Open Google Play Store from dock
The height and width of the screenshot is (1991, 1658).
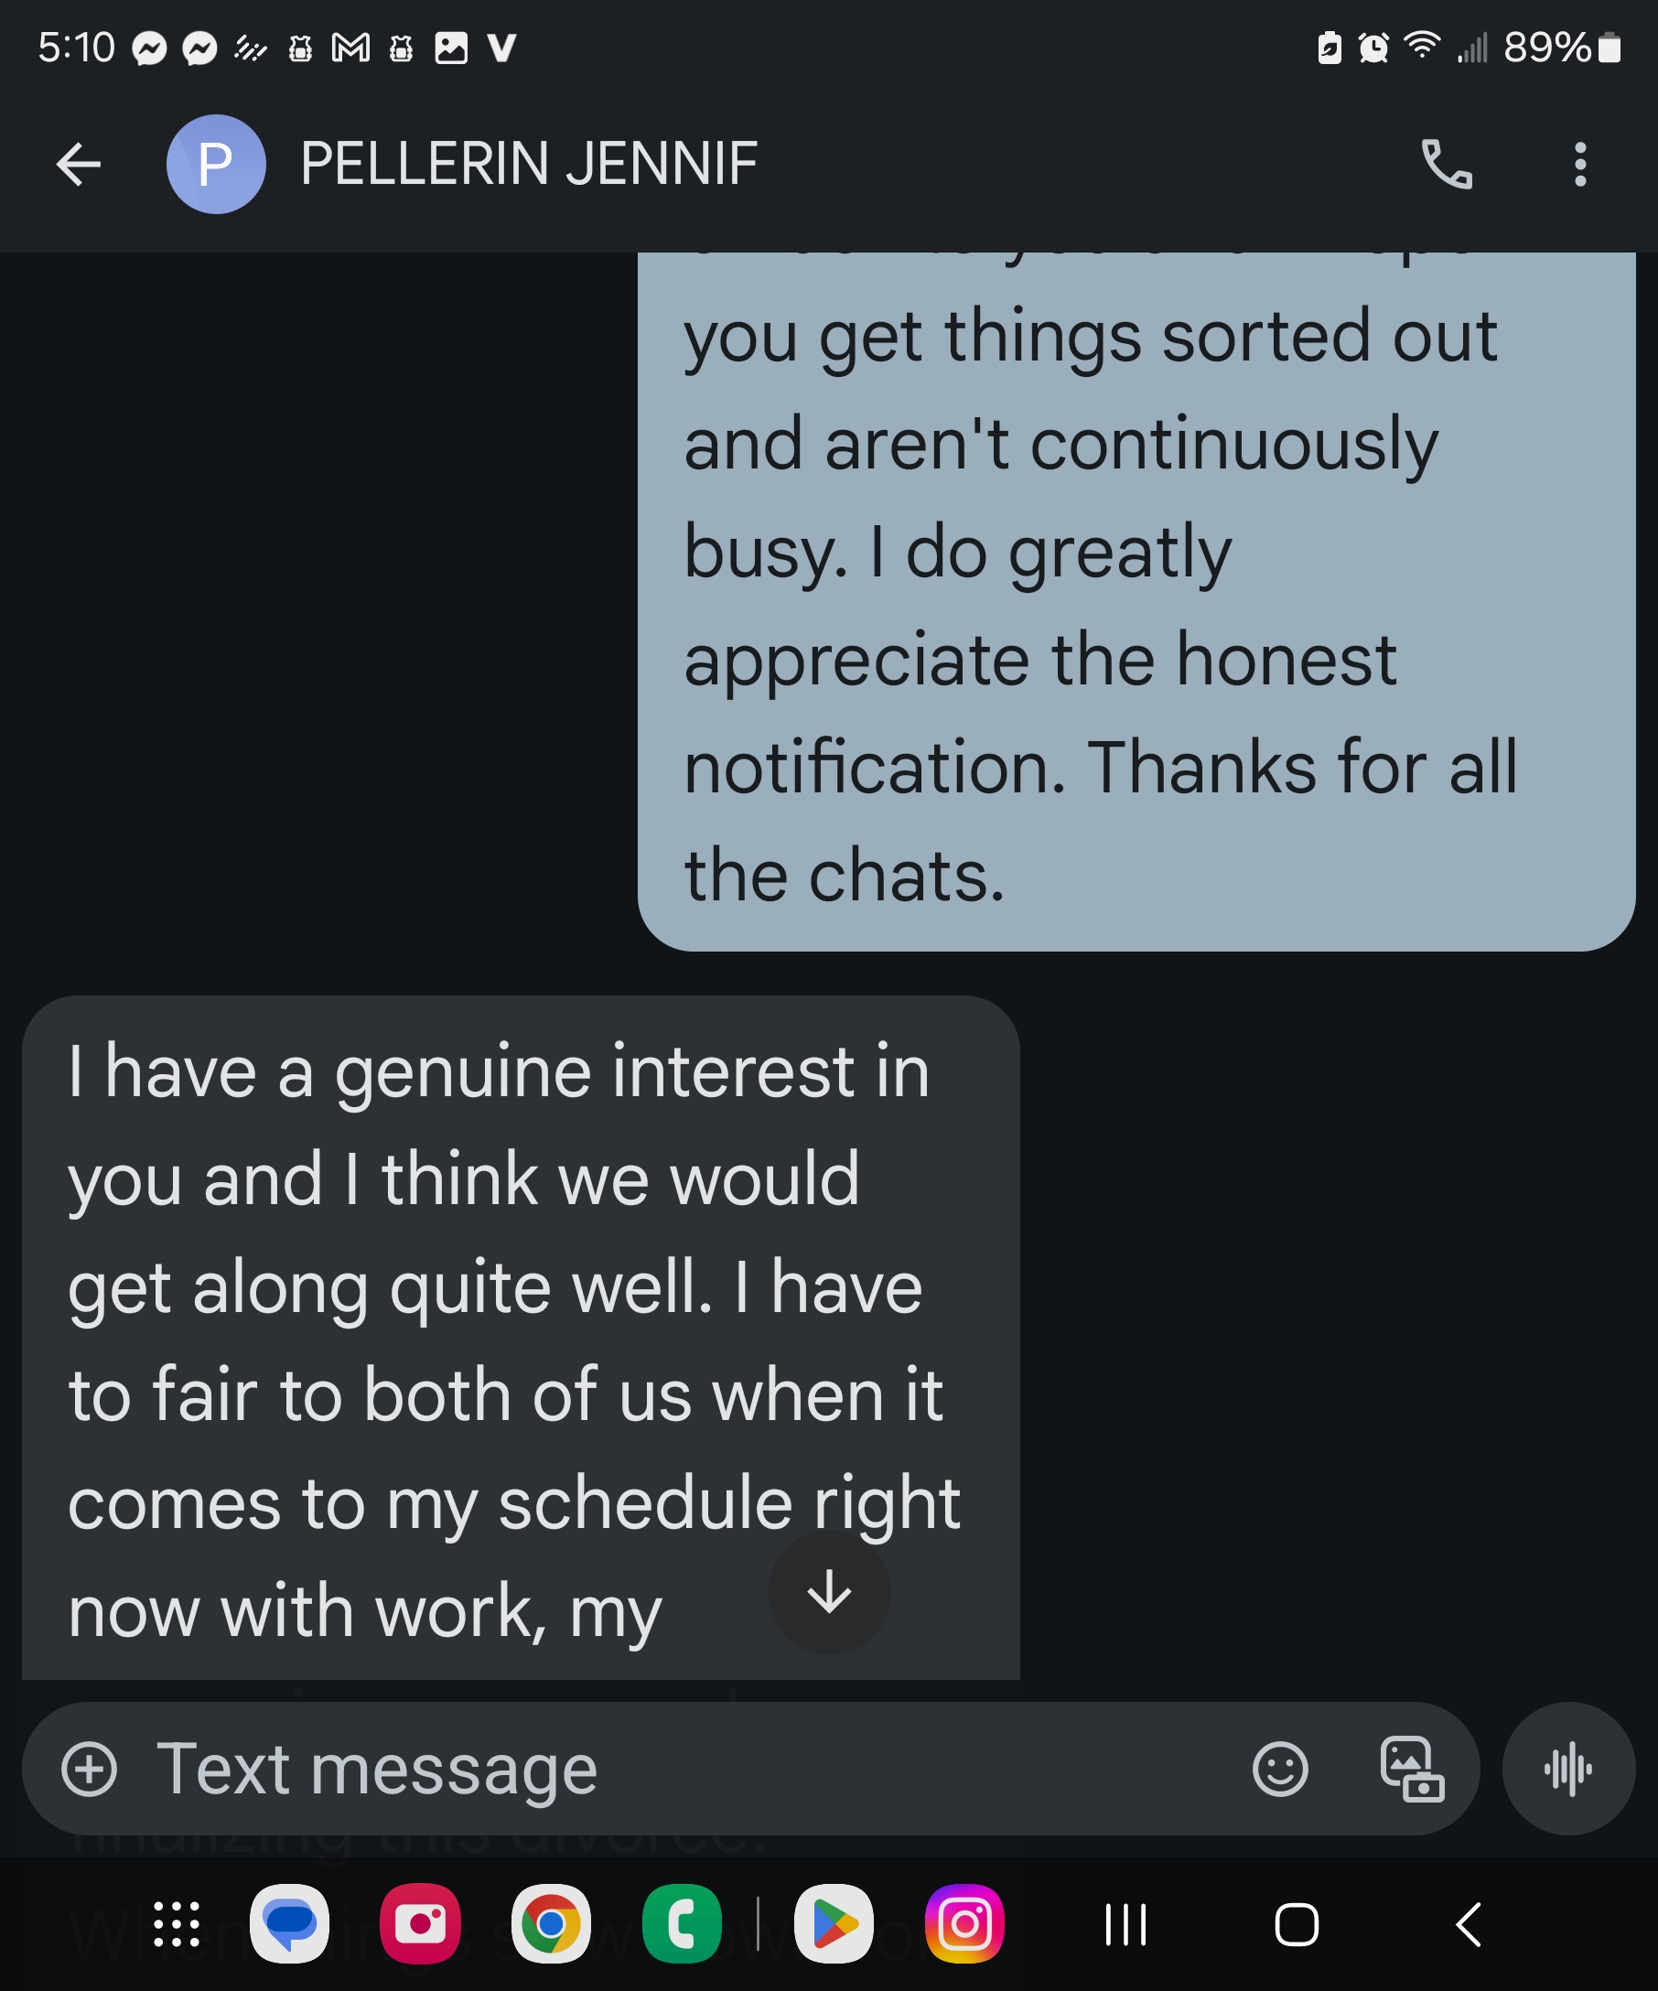click(x=834, y=1923)
